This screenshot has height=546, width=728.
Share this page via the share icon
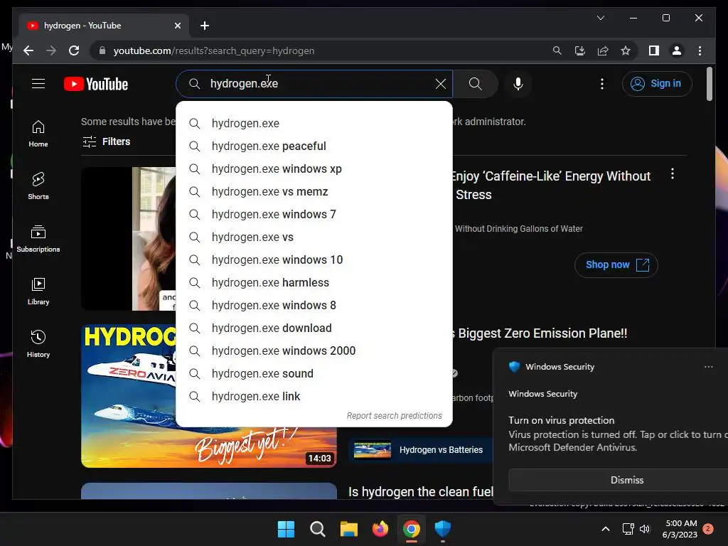pos(603,50)
